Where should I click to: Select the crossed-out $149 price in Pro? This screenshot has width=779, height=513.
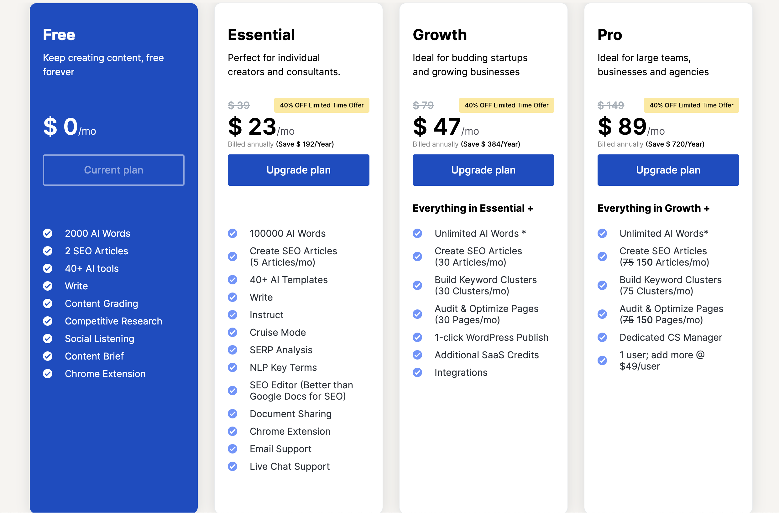pyautogui.click(x=610, y=105)
